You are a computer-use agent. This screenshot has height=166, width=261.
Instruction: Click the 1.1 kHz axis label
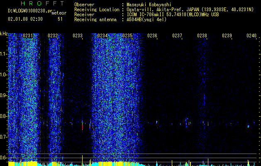click(3, 54)
